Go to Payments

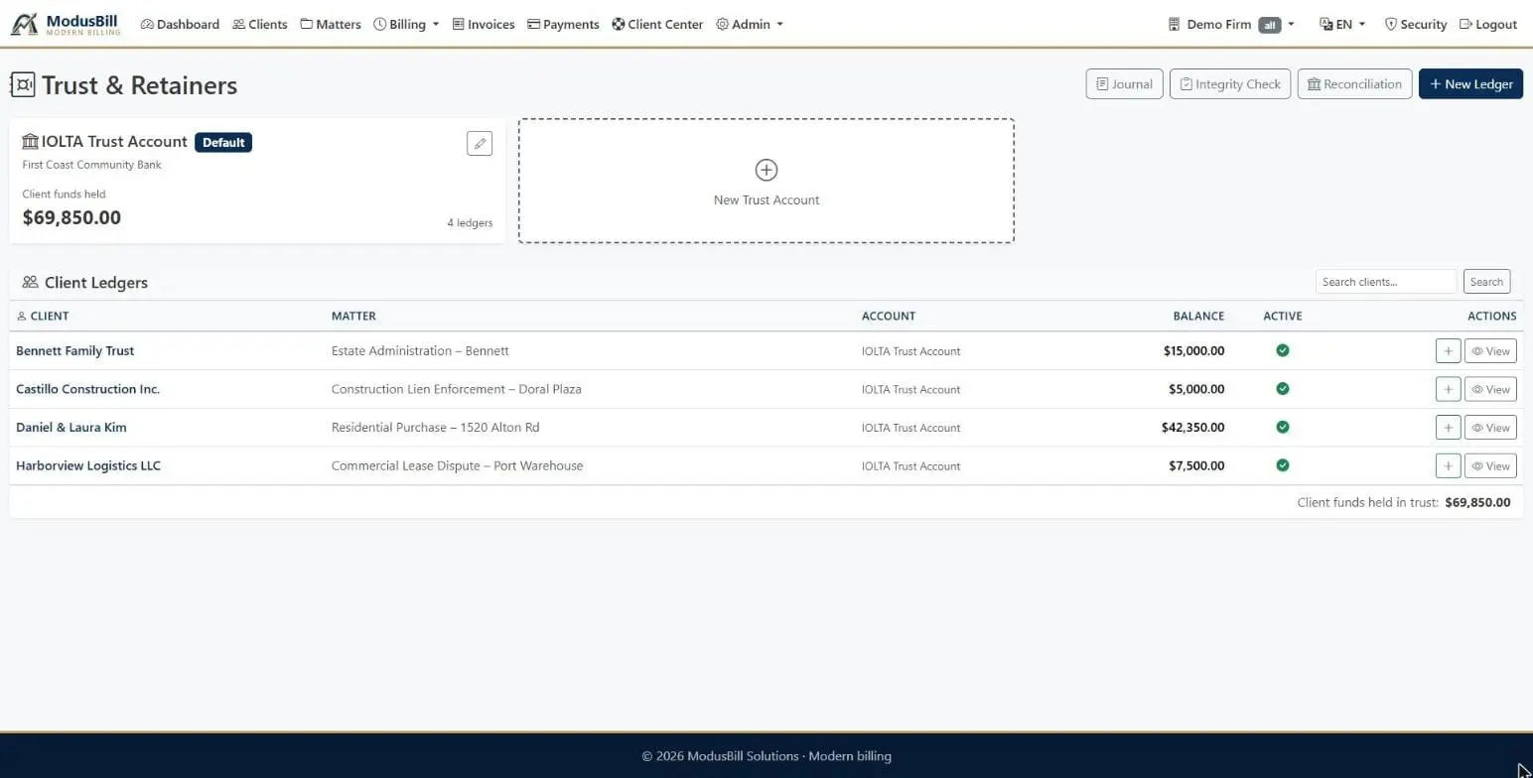pyautogui.click(x=563, y=24)
